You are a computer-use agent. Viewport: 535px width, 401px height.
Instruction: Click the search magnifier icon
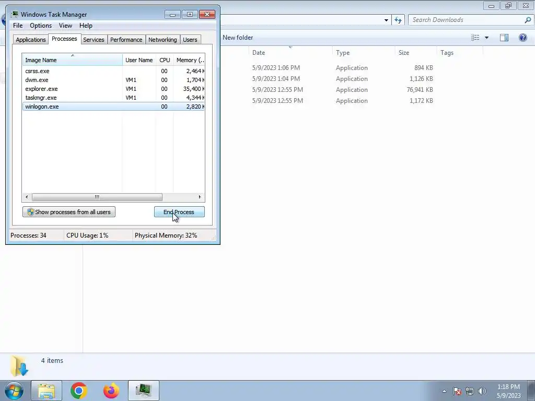pyautogui.click(x=528, y=20)
